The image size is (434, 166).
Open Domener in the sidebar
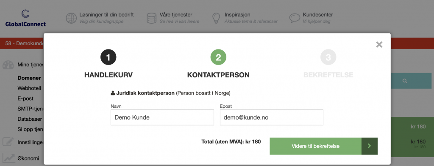[x=29, y=78]
